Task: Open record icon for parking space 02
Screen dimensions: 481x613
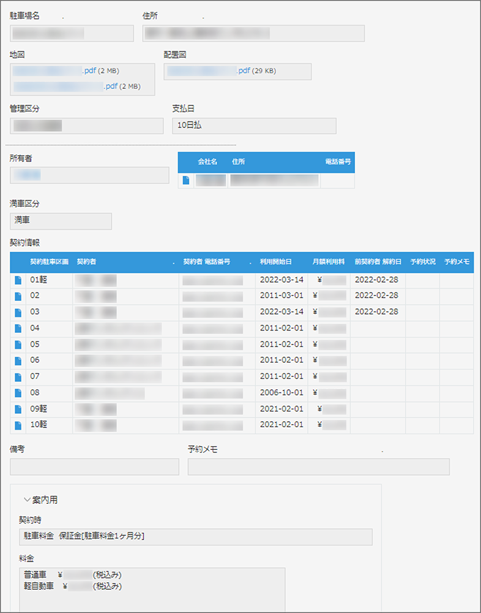Action: [x=18, y=295]
